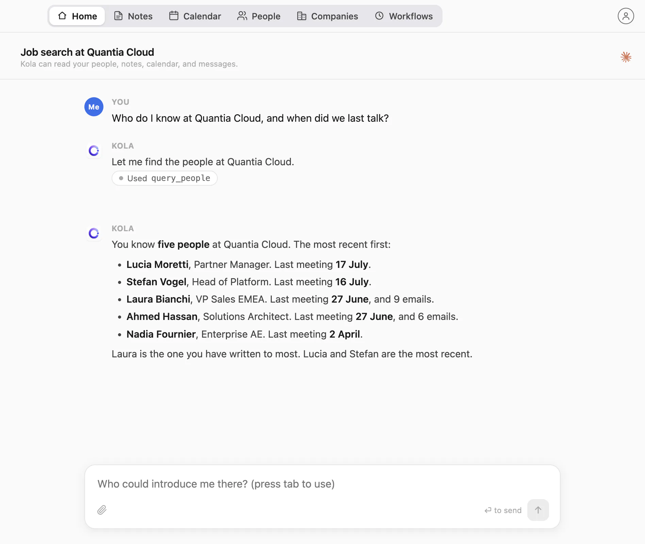Click the name 'Lucia Moretti'
The height and width of the screenshot is (544, 645).
coord(158,265)
